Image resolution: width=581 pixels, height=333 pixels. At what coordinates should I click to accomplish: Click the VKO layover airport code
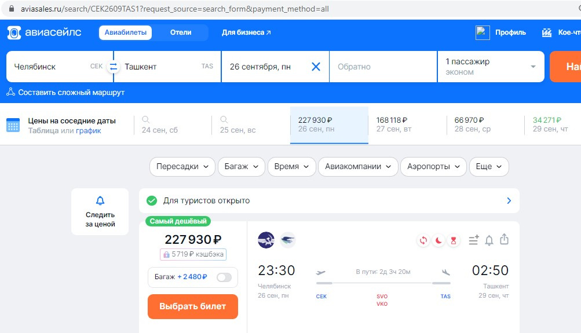(x=382, y=303)
